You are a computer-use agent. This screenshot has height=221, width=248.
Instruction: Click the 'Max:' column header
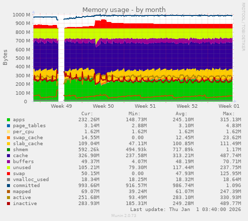[x=229, y=114]
